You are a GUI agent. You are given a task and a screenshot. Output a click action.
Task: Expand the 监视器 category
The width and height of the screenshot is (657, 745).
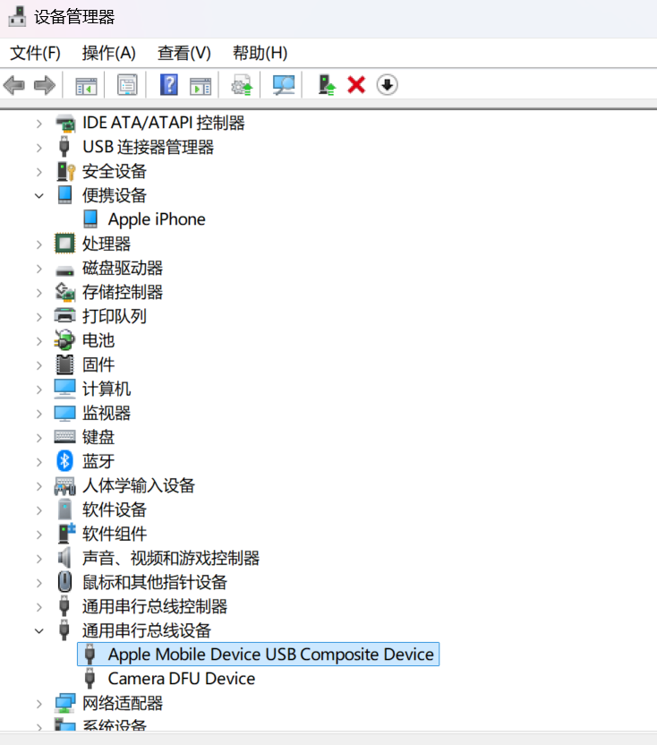click(39, 414)
